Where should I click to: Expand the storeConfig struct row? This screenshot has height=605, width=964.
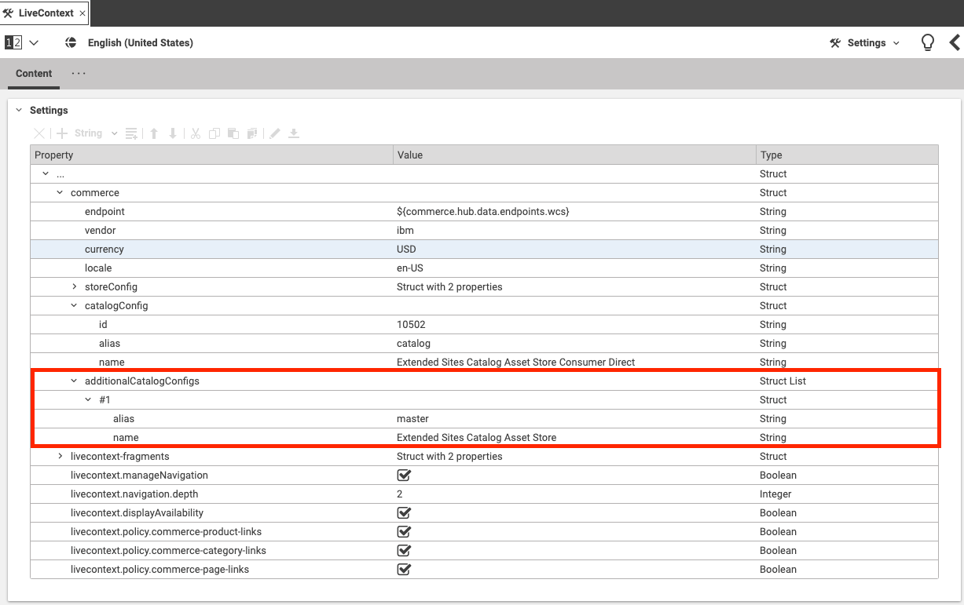75,287
